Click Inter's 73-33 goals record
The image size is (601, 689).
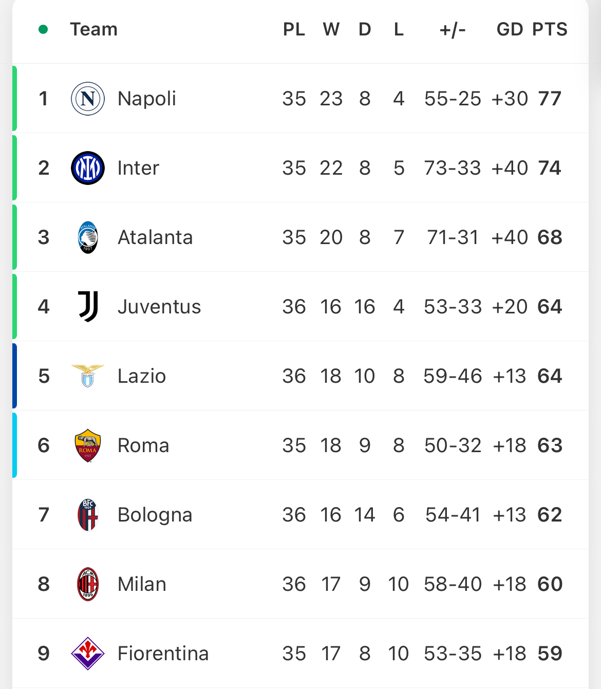pyautogui.click(x=453, y=168)
